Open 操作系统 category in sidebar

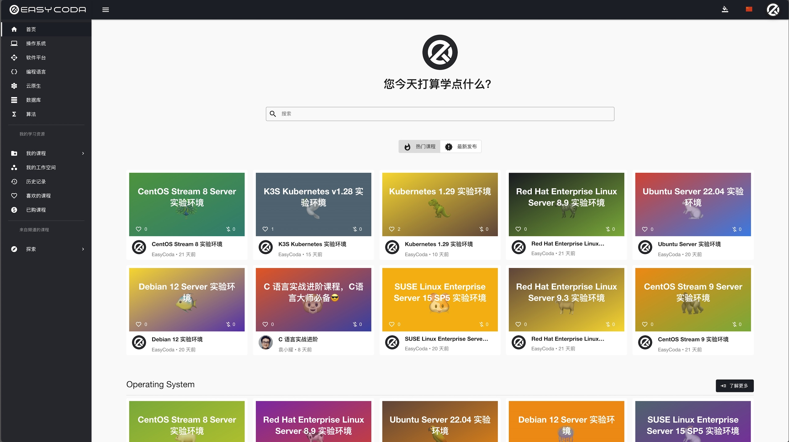46,43
